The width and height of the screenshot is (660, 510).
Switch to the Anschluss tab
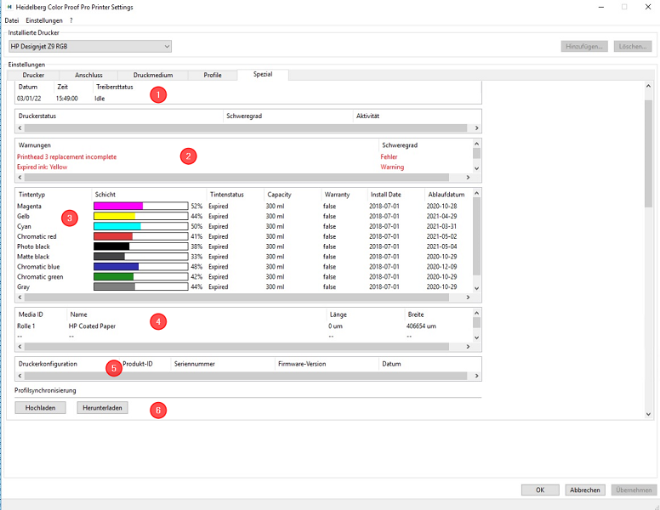tap(88, 75)
